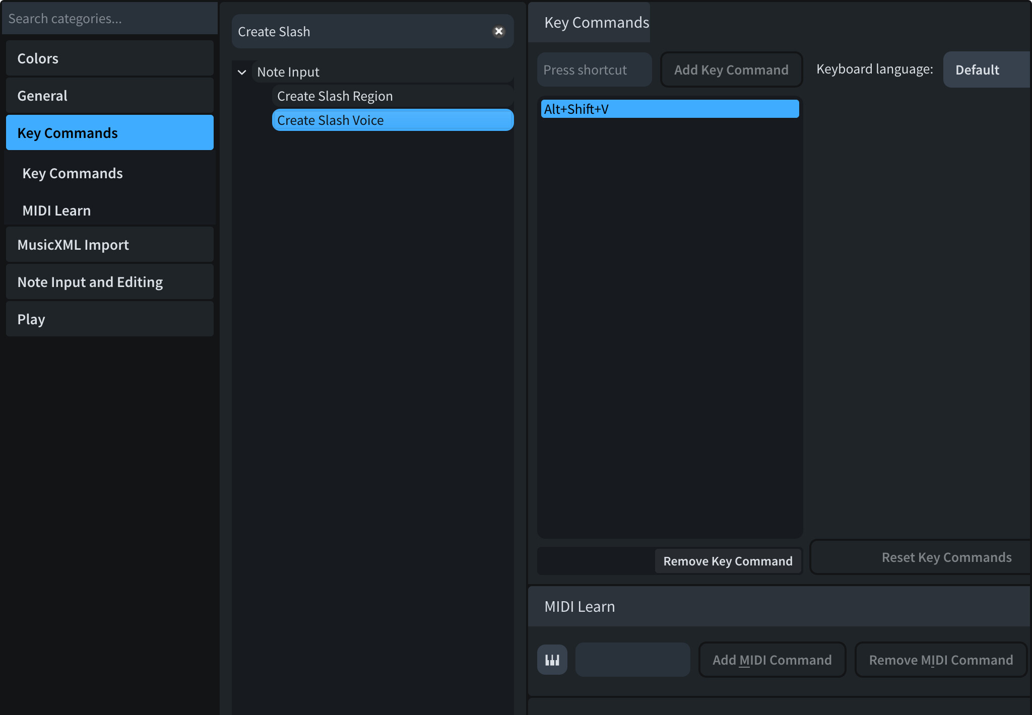The height and width of the screenshot is (715, 1032).
Task: Click Remove Key Command button
Action: point(727,561)
